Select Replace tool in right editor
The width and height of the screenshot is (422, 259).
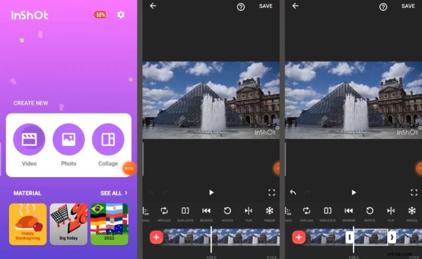(306, 214)
